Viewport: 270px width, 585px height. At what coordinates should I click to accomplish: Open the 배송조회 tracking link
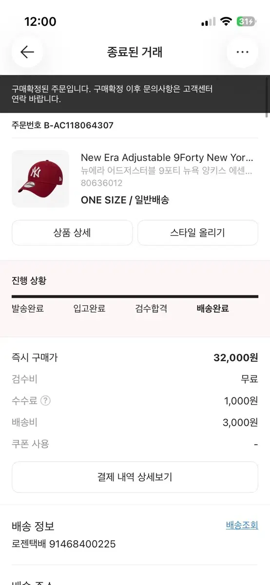tap(242, 525)
